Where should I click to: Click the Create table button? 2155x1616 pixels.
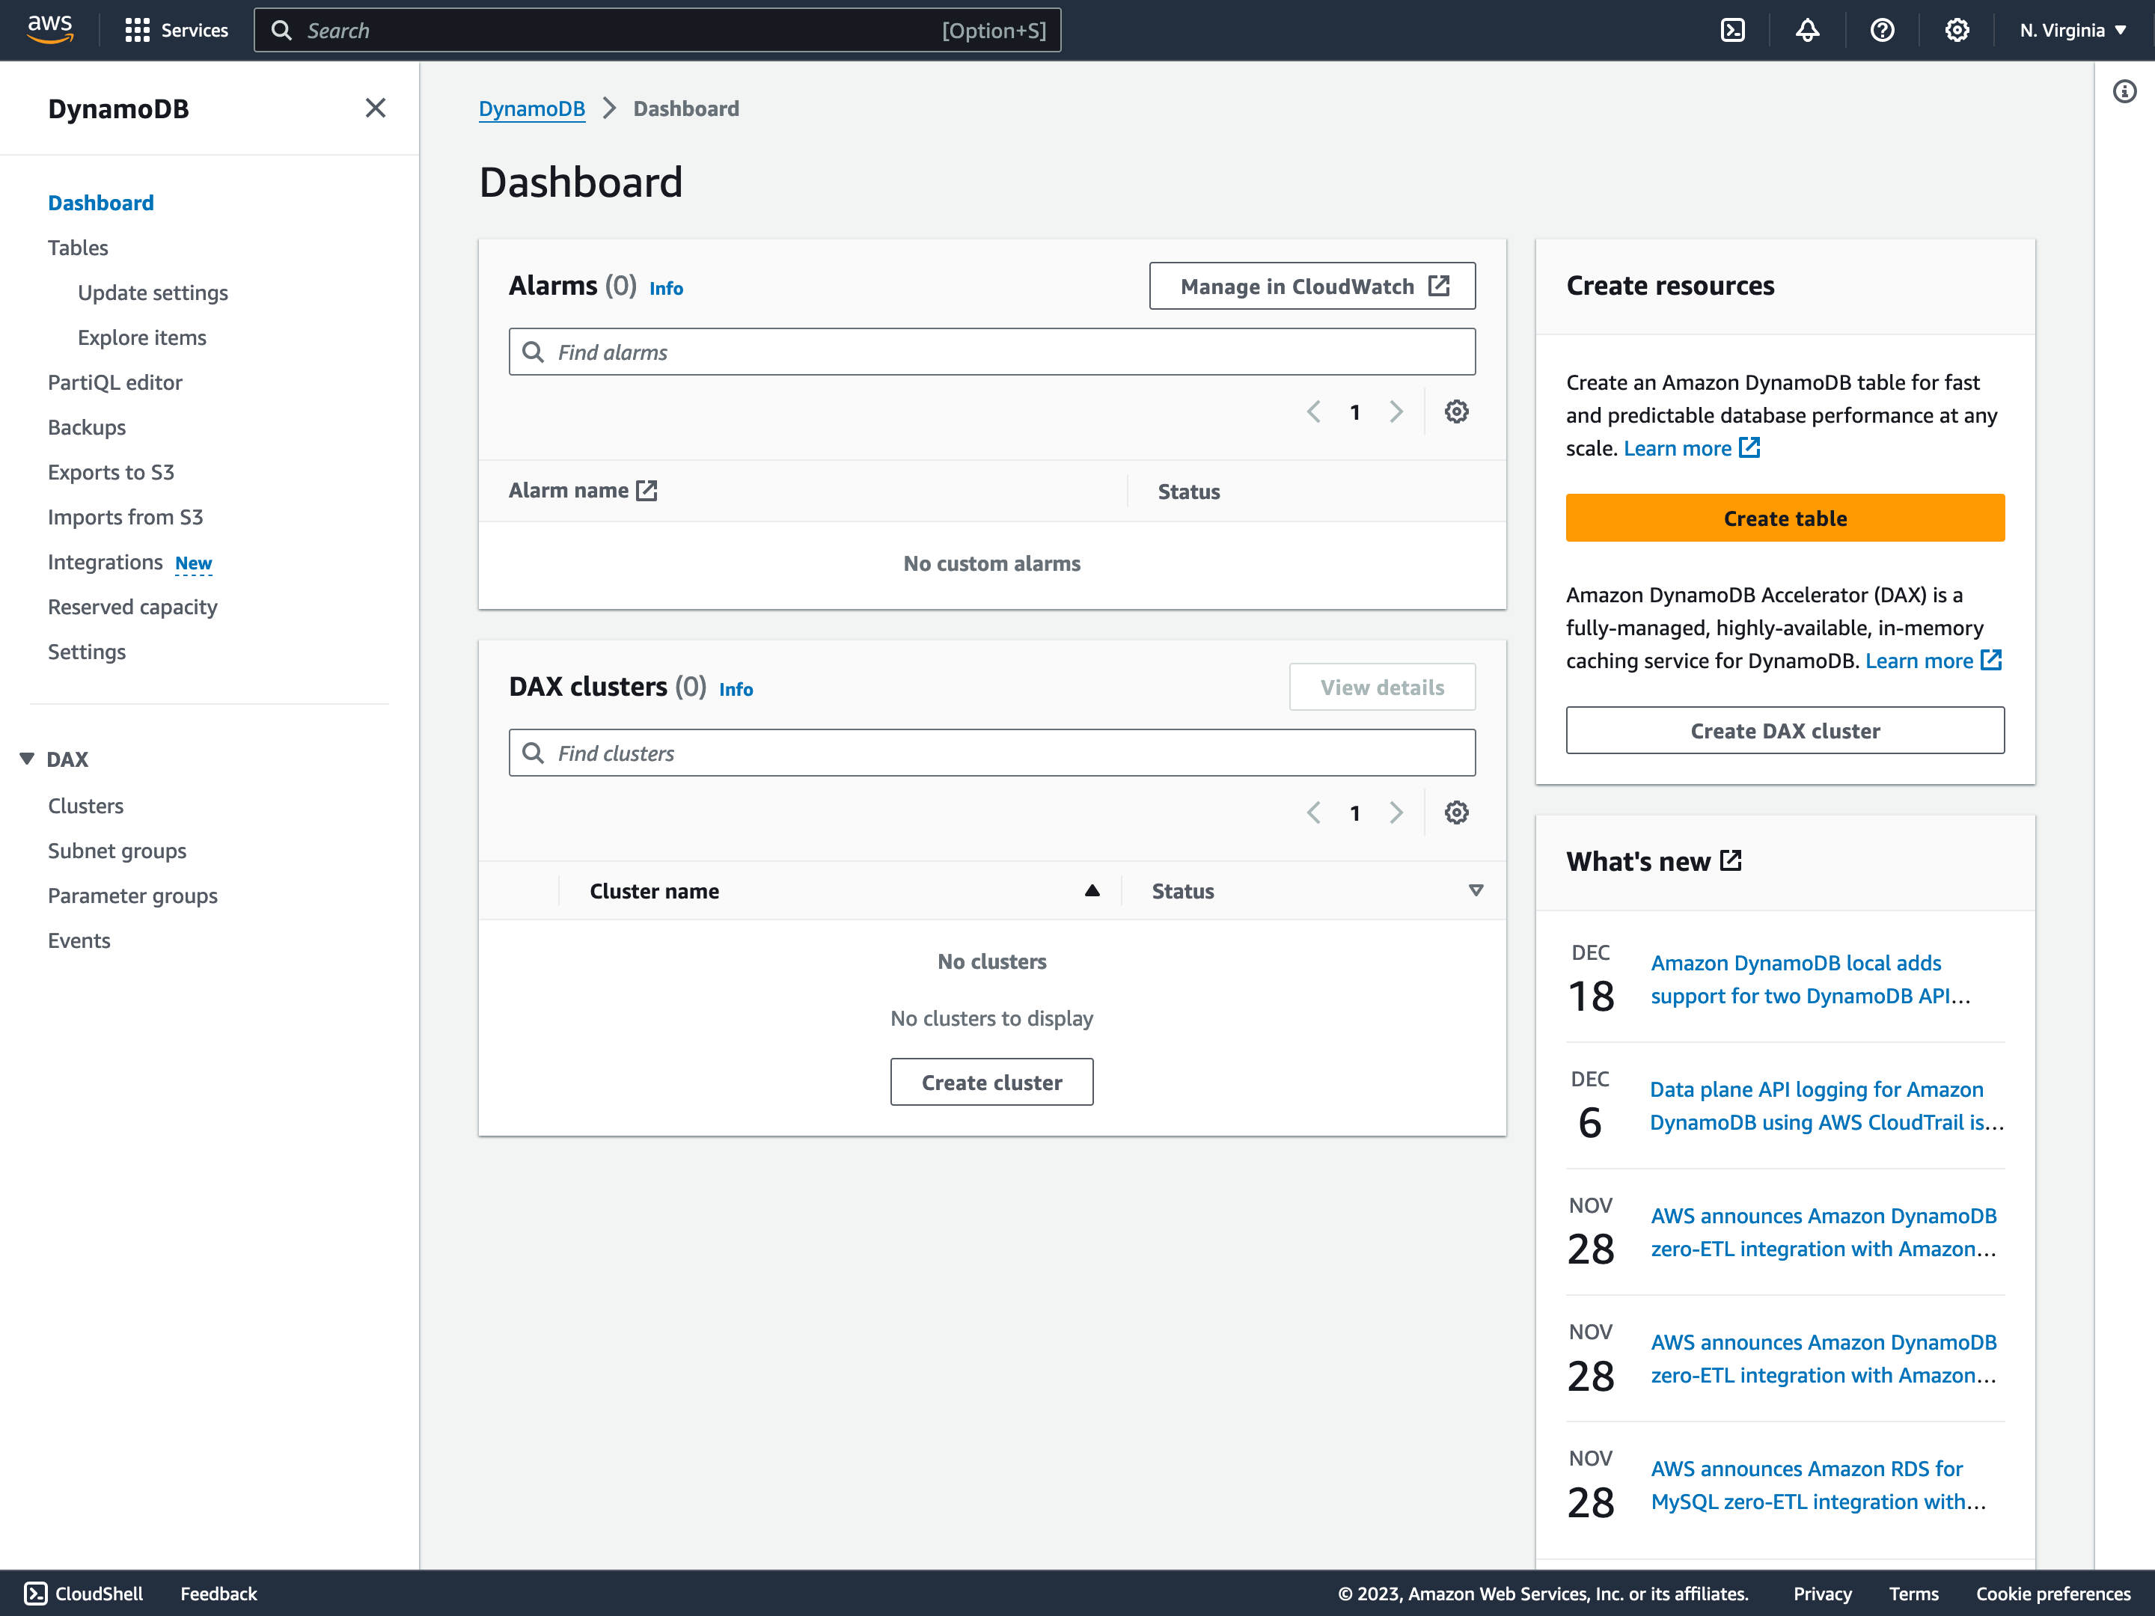tap(1785, 518)
